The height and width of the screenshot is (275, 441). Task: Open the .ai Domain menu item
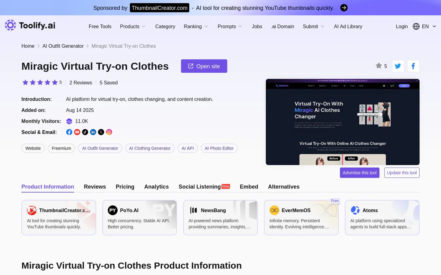click(x=282, y=26)
